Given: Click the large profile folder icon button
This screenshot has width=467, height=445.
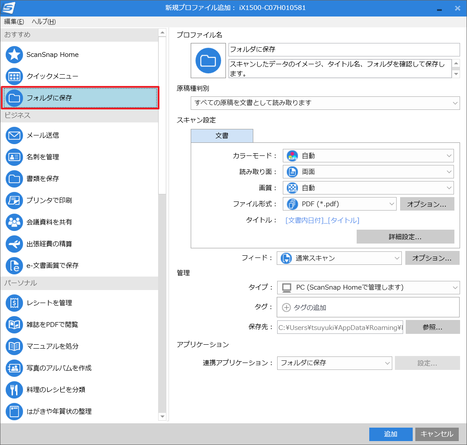Looking at the screenshot, I should pos(208,60).
